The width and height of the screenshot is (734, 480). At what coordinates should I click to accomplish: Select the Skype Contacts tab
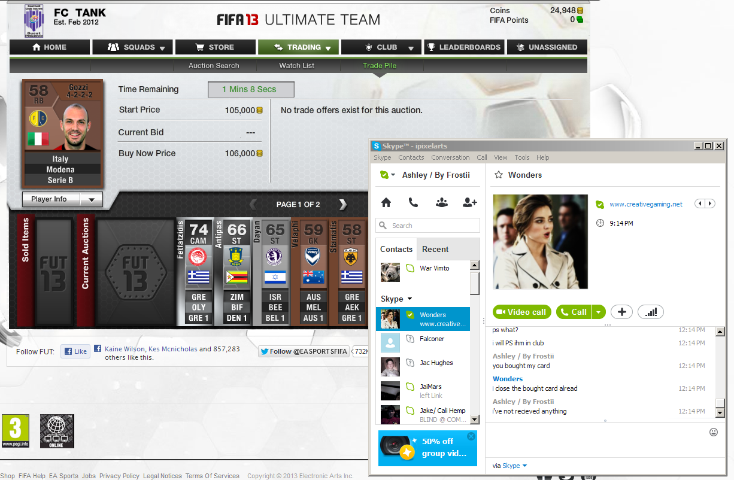pos(396,249)
